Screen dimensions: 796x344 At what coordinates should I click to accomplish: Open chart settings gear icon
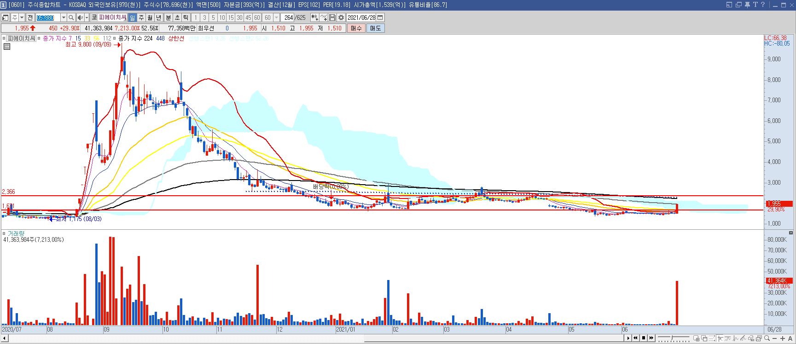(341, 17)
